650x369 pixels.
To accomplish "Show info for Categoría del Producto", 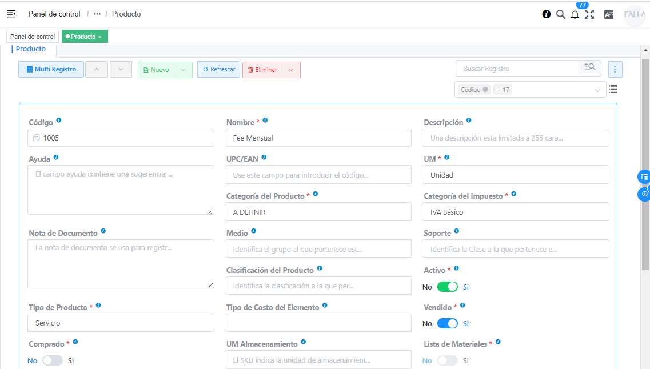I will click(x=316, y=194).
